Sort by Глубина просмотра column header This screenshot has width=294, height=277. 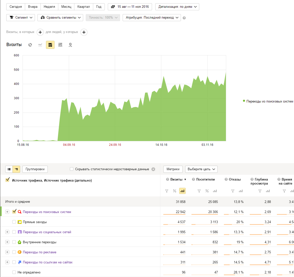pos(259,181)
